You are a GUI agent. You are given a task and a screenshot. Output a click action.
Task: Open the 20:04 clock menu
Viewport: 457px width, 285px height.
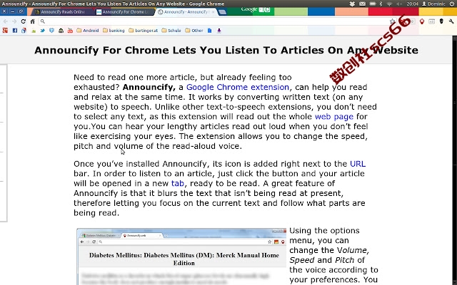412,4
